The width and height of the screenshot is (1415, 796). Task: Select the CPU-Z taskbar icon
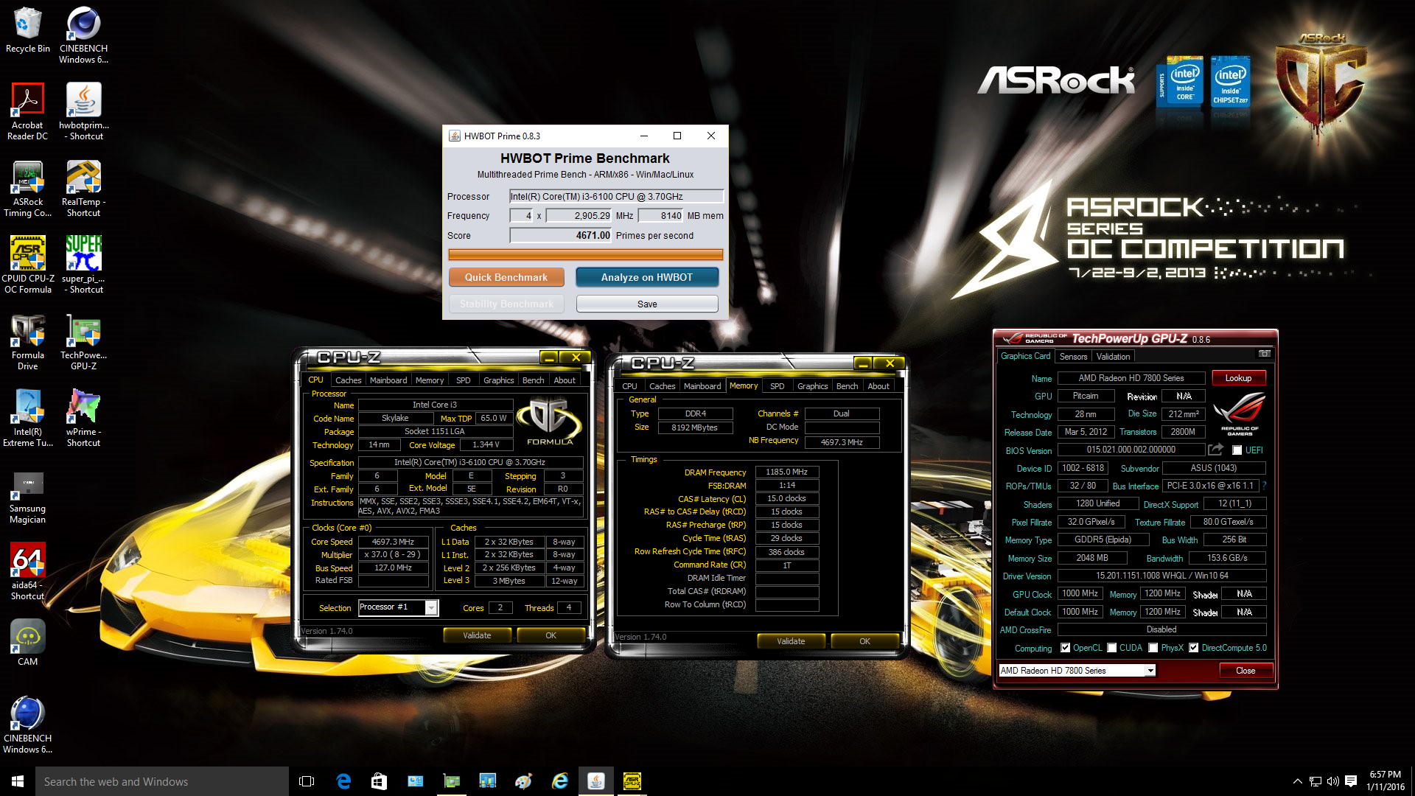[x=632, y=781]
